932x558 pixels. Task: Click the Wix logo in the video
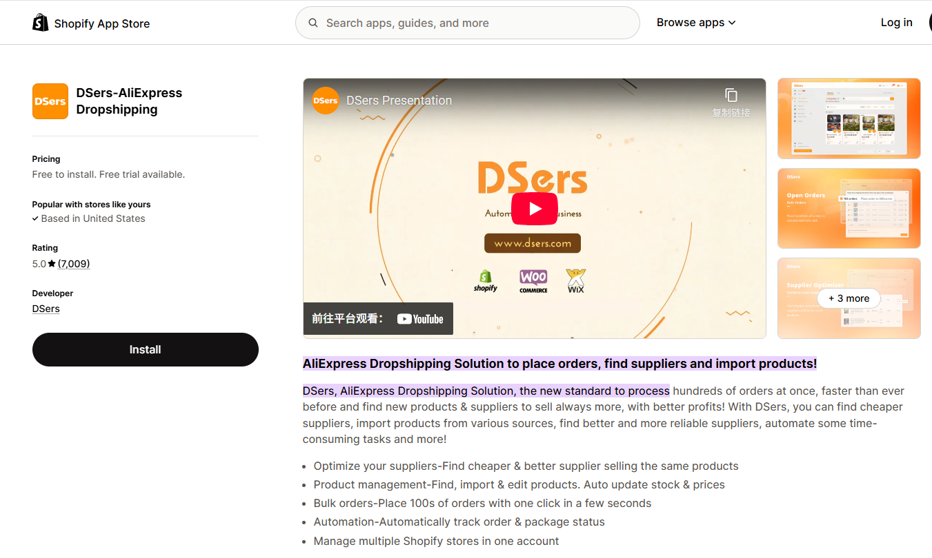pos(576,280)
